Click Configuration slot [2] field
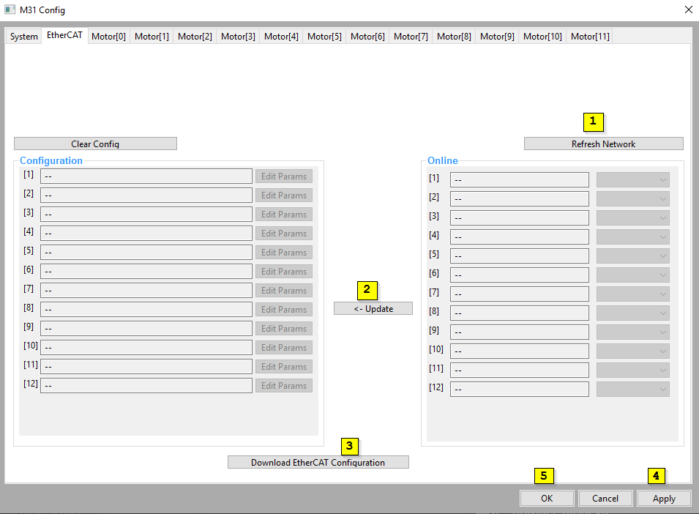 click(146, 195)
